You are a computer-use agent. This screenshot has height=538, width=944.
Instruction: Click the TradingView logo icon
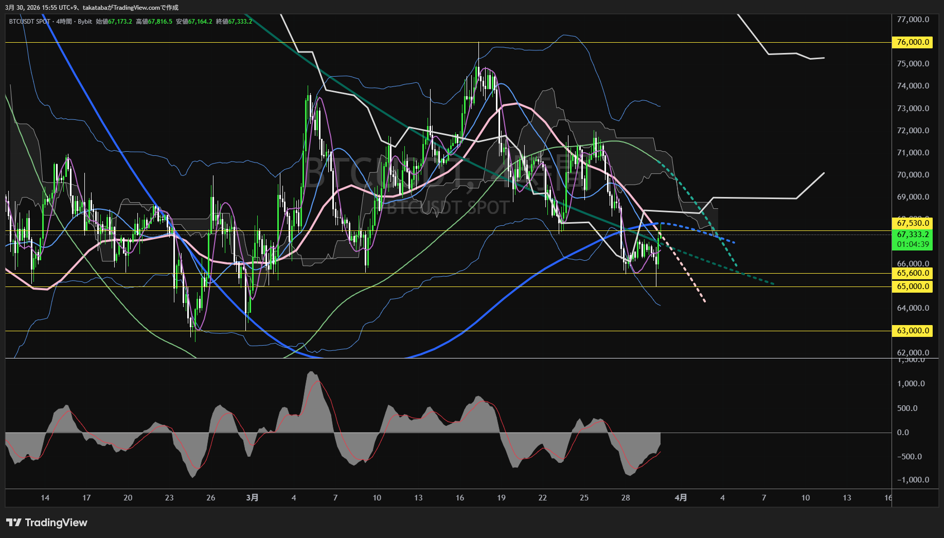coord(13,523)
